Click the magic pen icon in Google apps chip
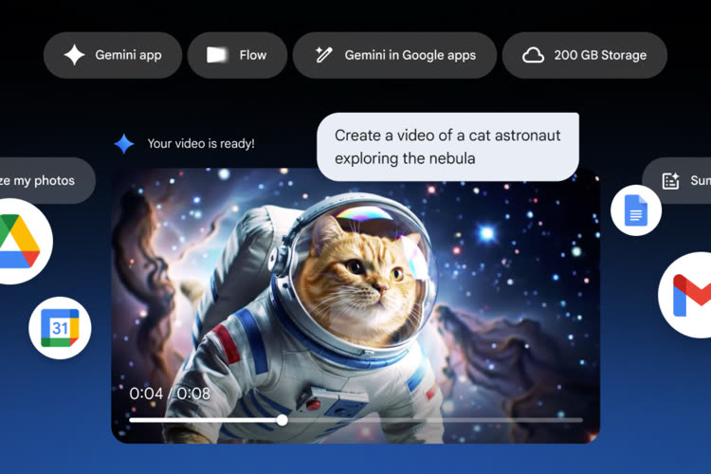 324,55
